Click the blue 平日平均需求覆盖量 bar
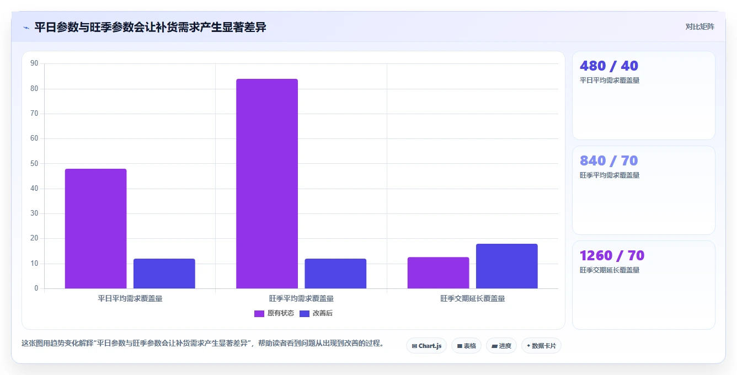Viewport: 737px width, 375px height. coord(164,274)
